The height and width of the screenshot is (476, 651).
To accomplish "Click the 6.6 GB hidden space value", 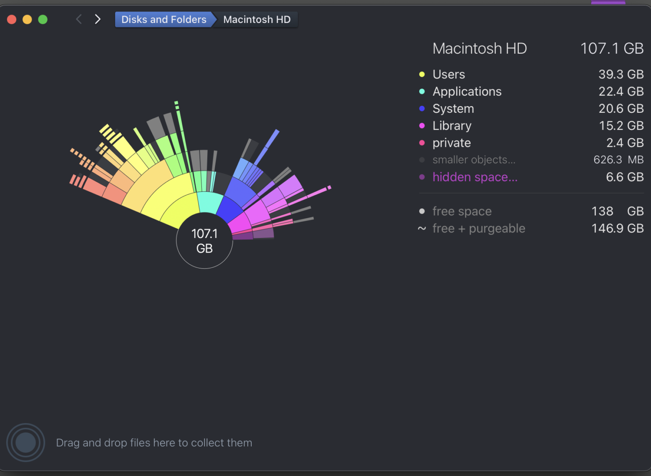I will (625, 177).
